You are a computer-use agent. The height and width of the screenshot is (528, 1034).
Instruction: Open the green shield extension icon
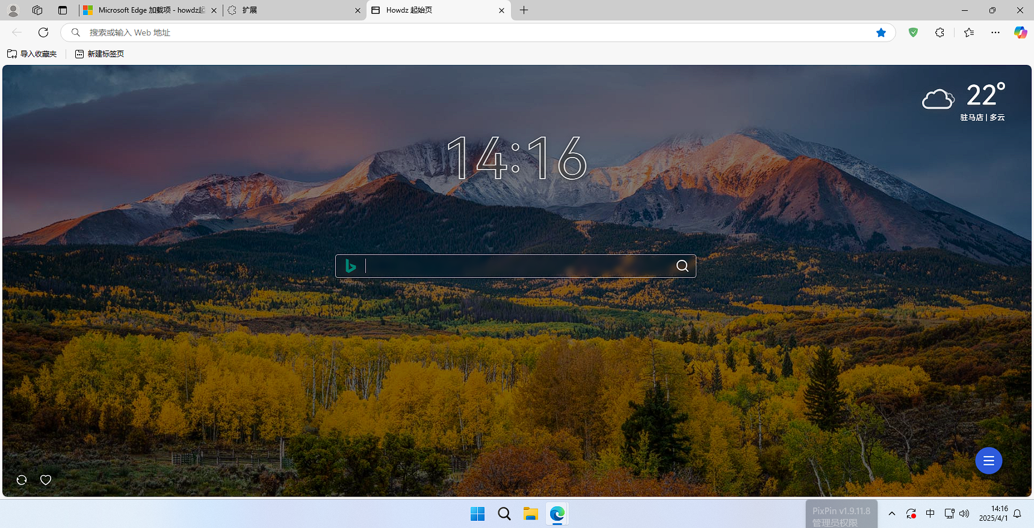click(x=914, y=32)
